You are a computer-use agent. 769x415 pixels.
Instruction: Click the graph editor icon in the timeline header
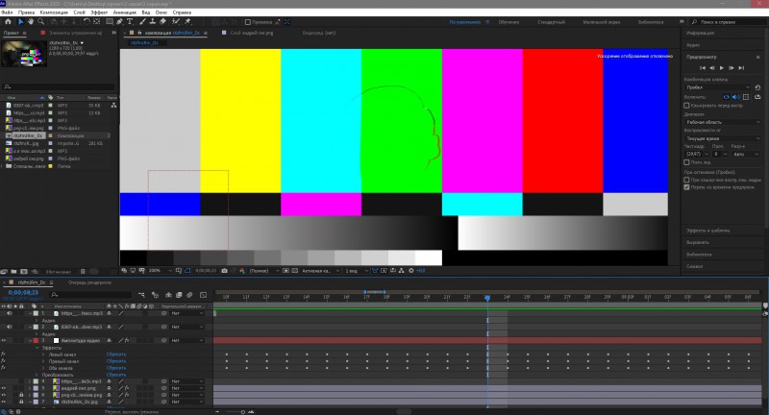(x=203, y=295)
